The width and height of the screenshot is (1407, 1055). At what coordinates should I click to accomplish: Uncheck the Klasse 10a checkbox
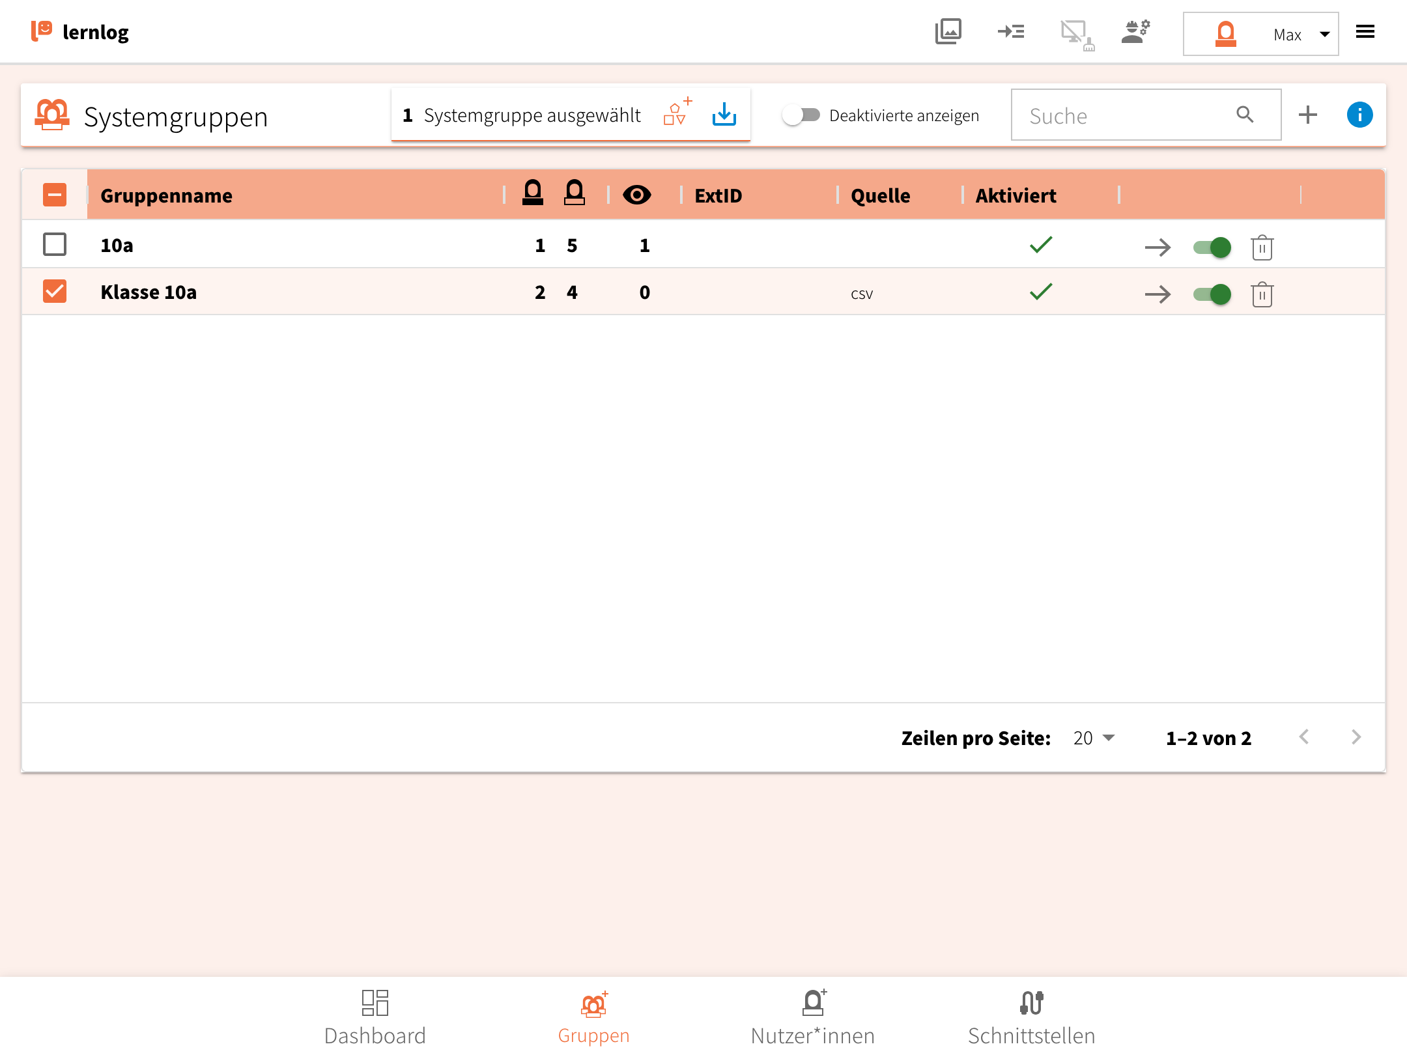(55, 292)
